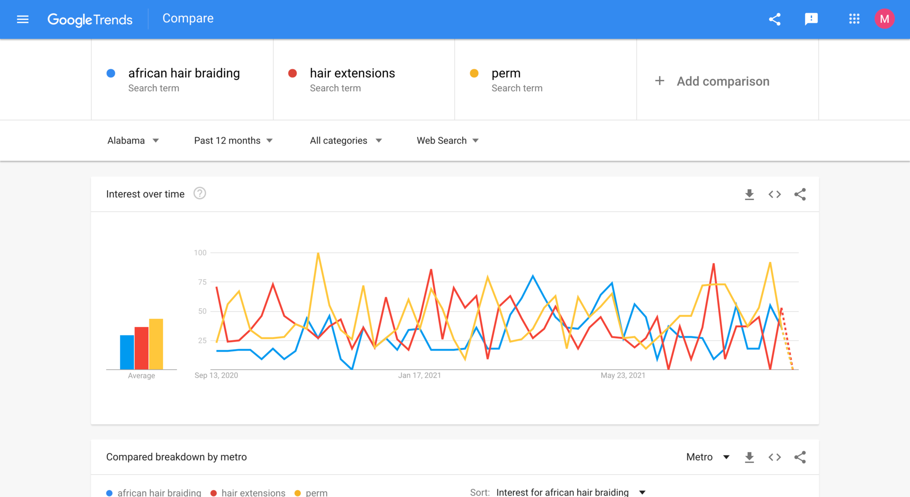
Task: Embed the metro breakdown chart
Action: click(x=774, y=457)
